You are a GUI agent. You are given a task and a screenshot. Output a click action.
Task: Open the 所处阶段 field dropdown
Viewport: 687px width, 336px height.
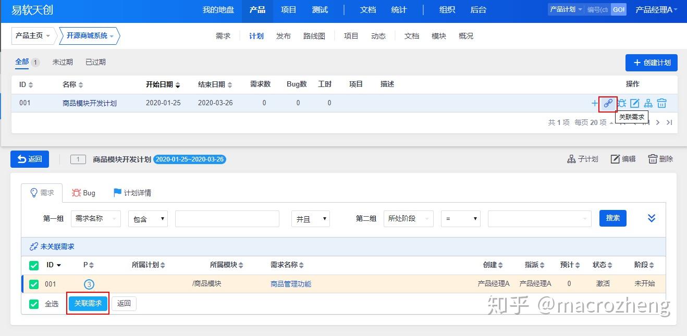click(409, 219)
